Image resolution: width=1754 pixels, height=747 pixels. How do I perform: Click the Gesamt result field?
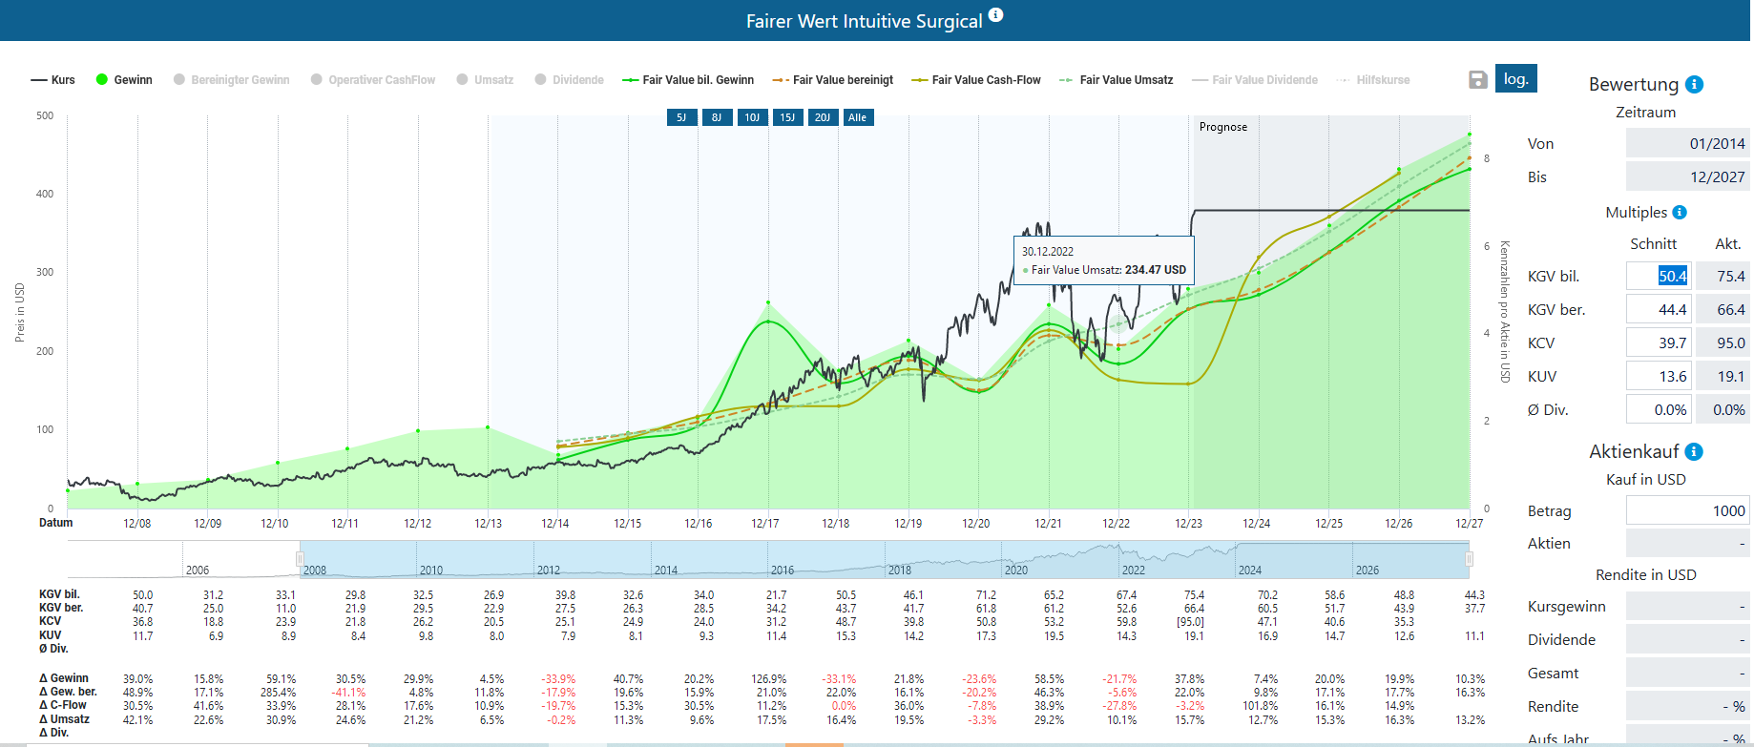(1687, 673)
